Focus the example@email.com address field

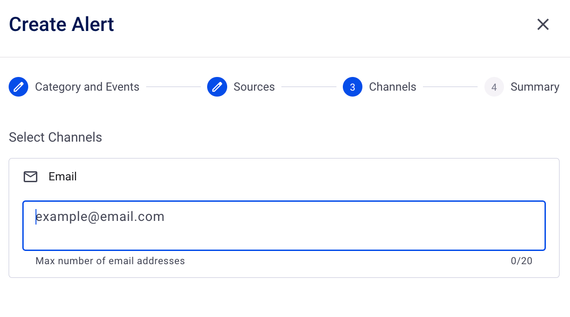point(284,225)
